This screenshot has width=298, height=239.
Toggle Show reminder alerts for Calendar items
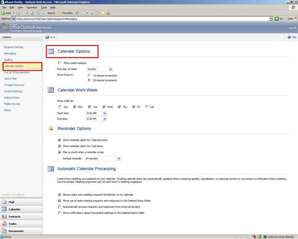tap(59, 140)
